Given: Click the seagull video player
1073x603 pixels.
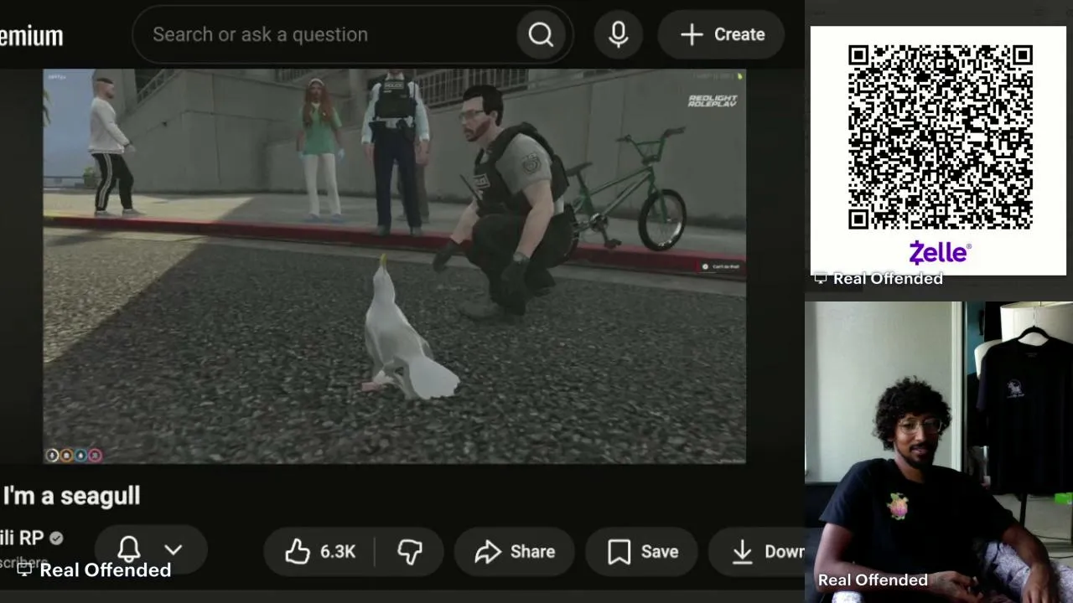Looking at the screenshot, I should click(394, 266).
